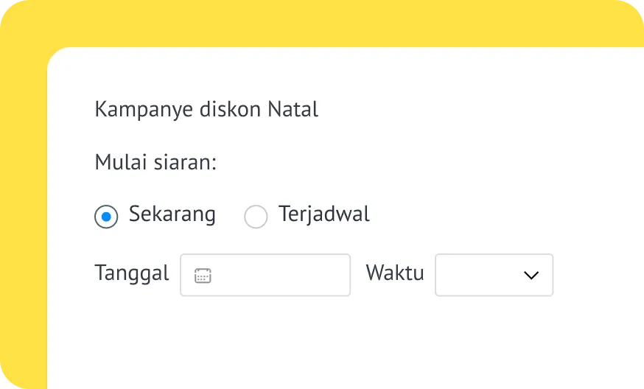
Task: Click the calendar icon in Tanggal field
Action: coord(203,276)
